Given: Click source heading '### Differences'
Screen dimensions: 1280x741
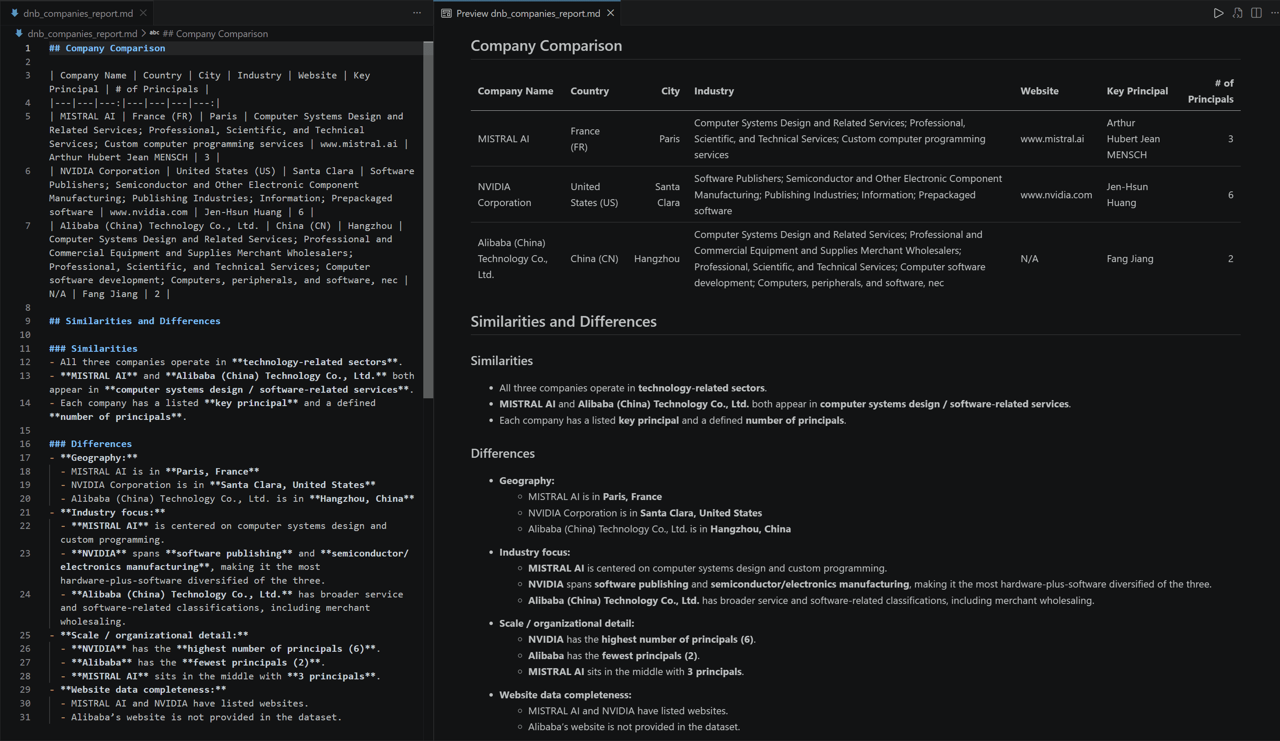Looking at the screenshot, I should coord(91,444).
